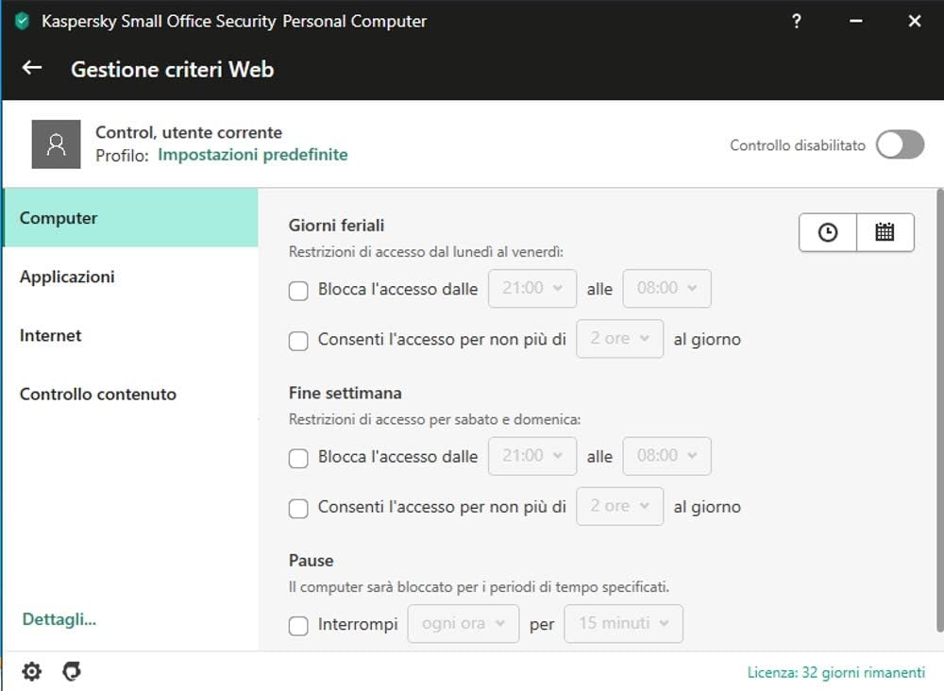Check weekend Blocca l'accesso dalle
The width and height of the screenshot is (944, 691).
(x=298, y=458)
